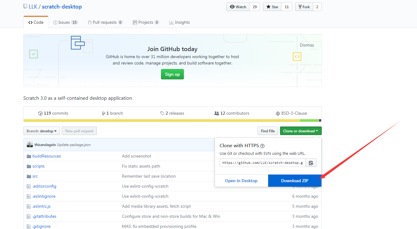Click the Issues count badge 15
Viewport: 417px width, 229px height.
click(x=75, y=22)
